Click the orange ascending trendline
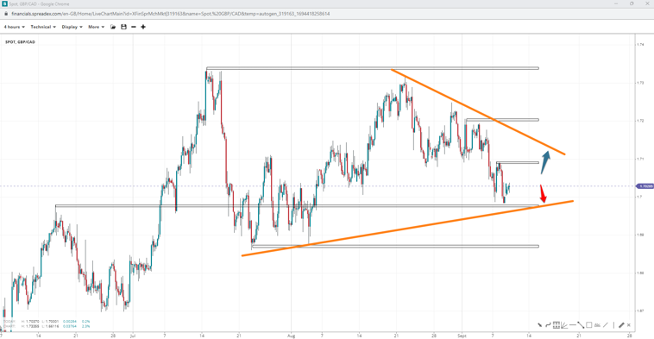Screen dimensions: 654x339 pos(407,228)
